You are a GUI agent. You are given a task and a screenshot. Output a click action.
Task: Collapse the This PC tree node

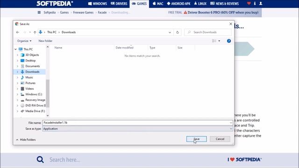click(15, 49)
